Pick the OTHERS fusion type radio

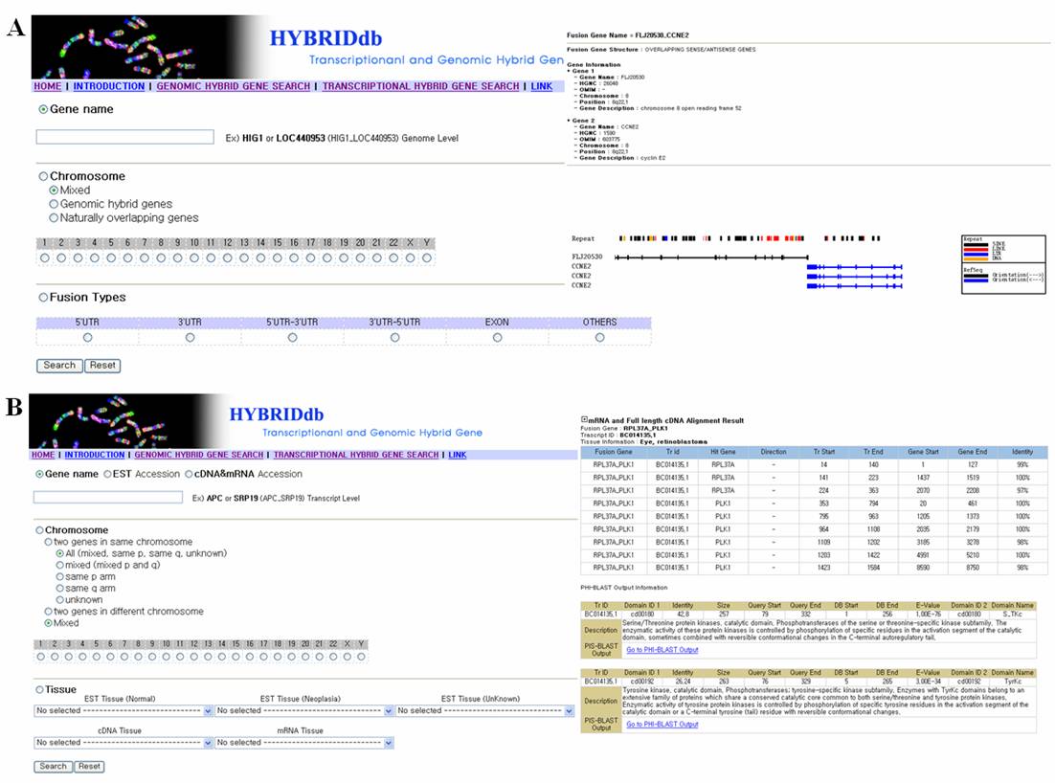click(599, 338)
